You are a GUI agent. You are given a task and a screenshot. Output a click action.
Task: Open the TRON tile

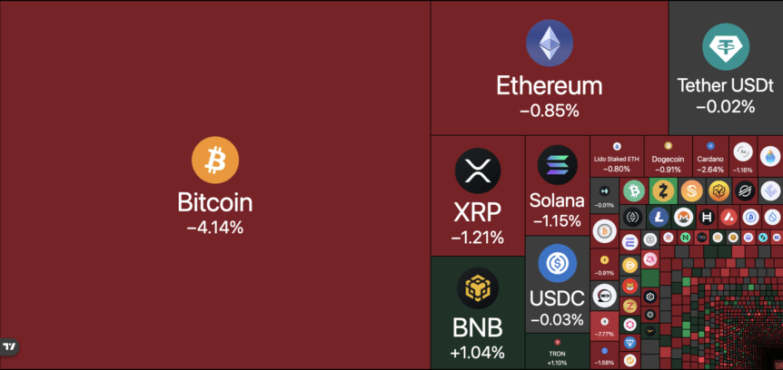[x=557, y=351]
